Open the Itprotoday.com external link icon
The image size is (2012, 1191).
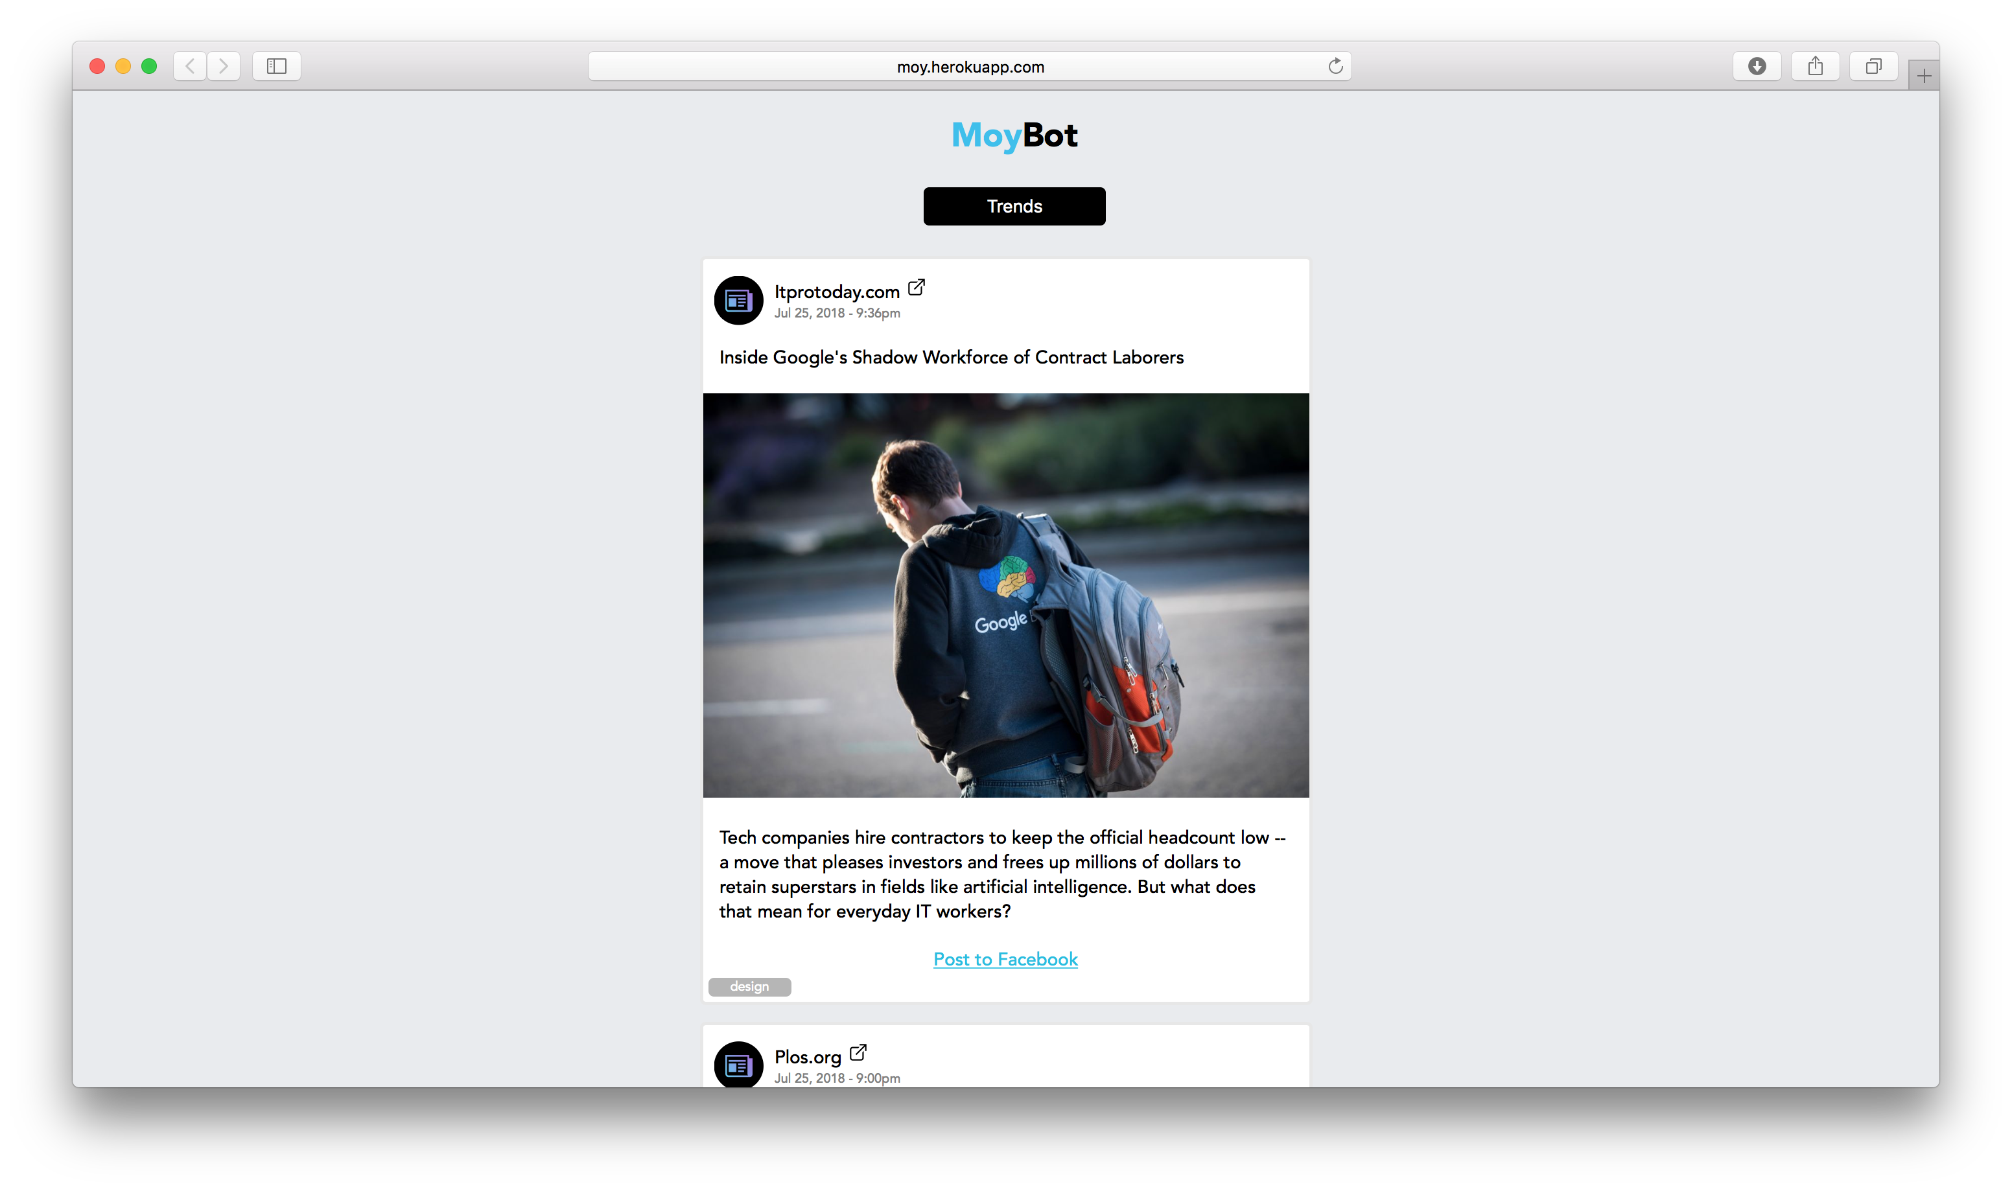pos(916,287)
